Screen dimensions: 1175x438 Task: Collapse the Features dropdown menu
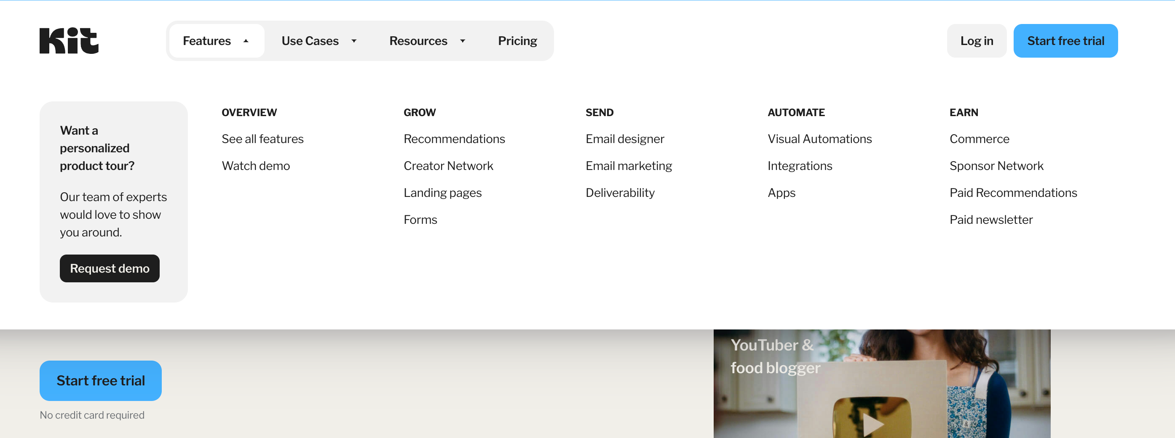pos(216,41)
